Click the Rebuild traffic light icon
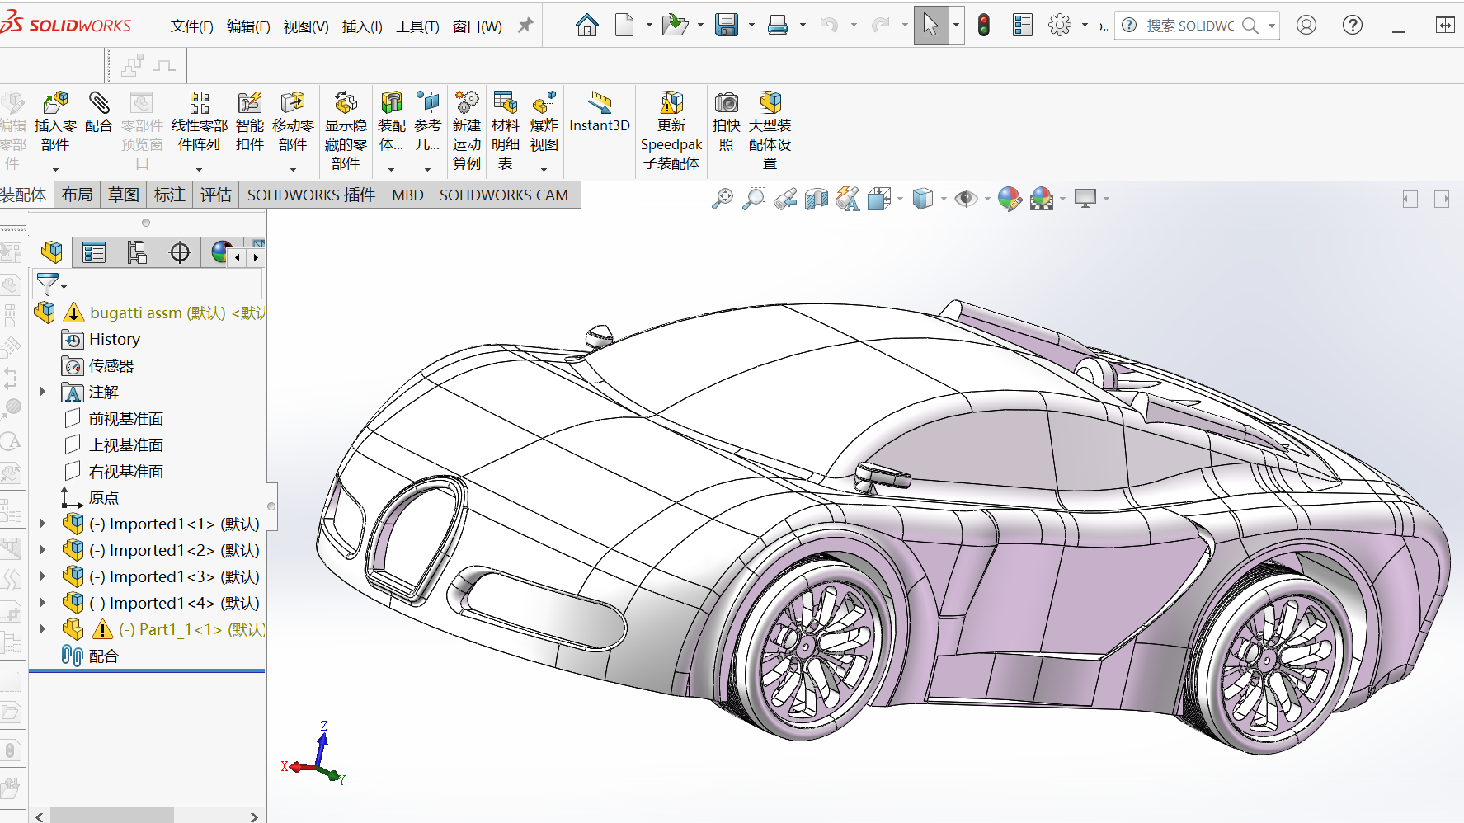 click(983, 26)
